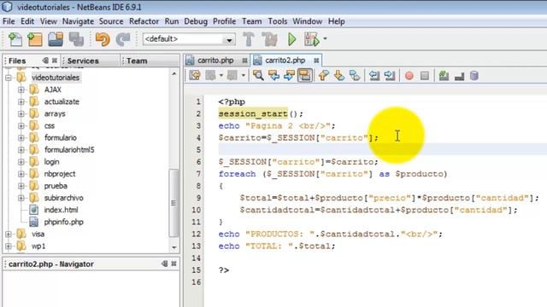
Task: Click the Comment lines icon
Action: point(444,76)
